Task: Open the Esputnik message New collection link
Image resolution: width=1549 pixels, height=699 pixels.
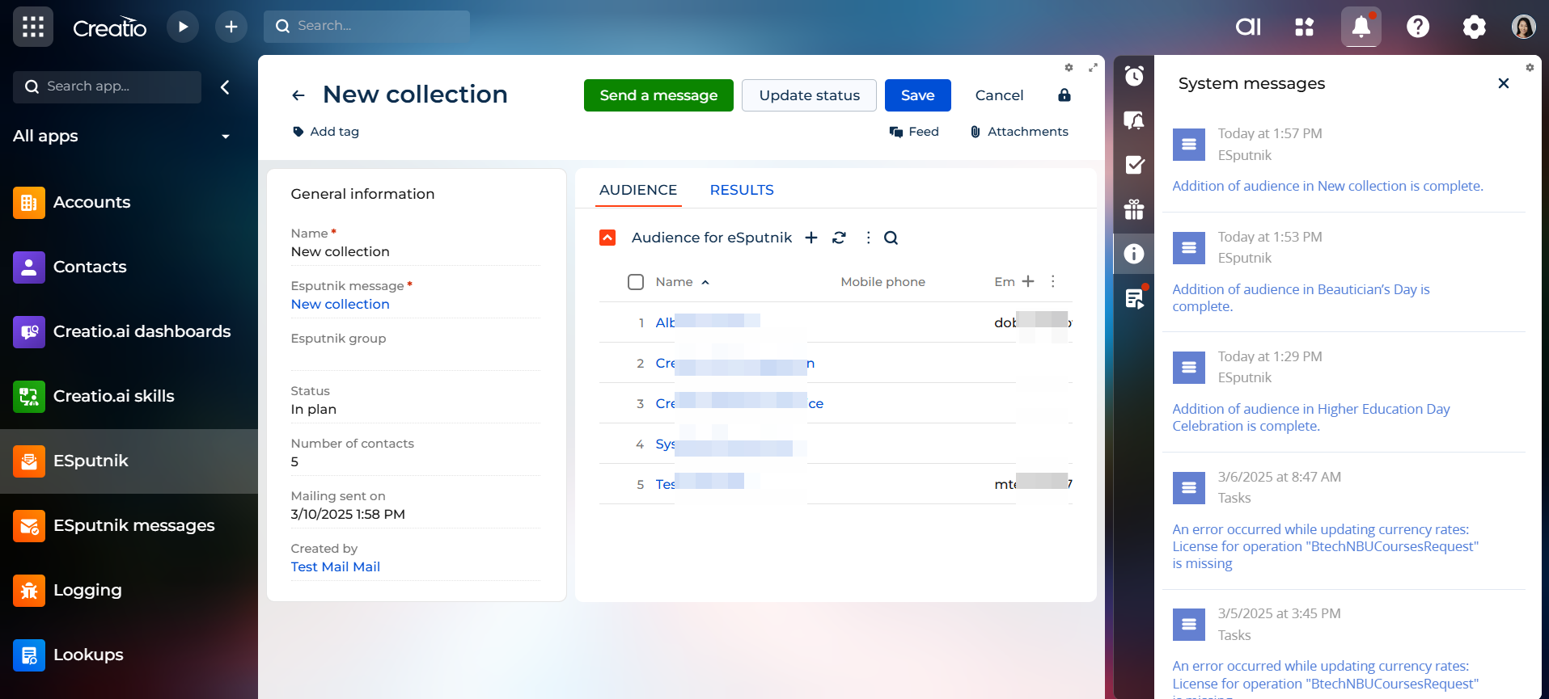Action: [x=340, y=304]
